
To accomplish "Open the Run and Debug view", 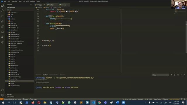I will pos(2,21).
